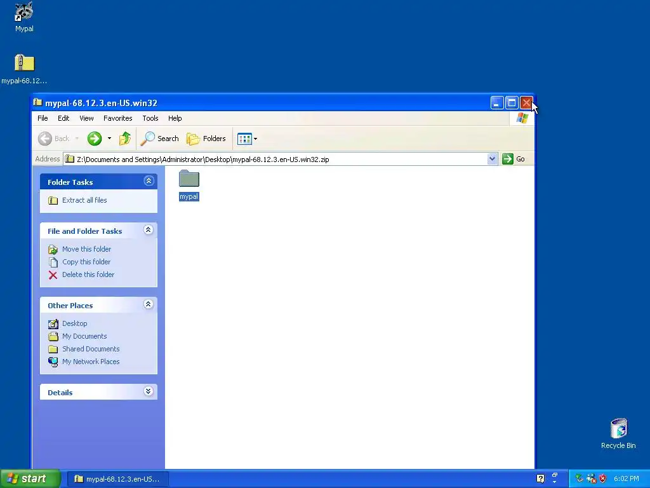The image size is (650, 488).
Task: Minimize the mypal zip window
Action: click(497, 102)
